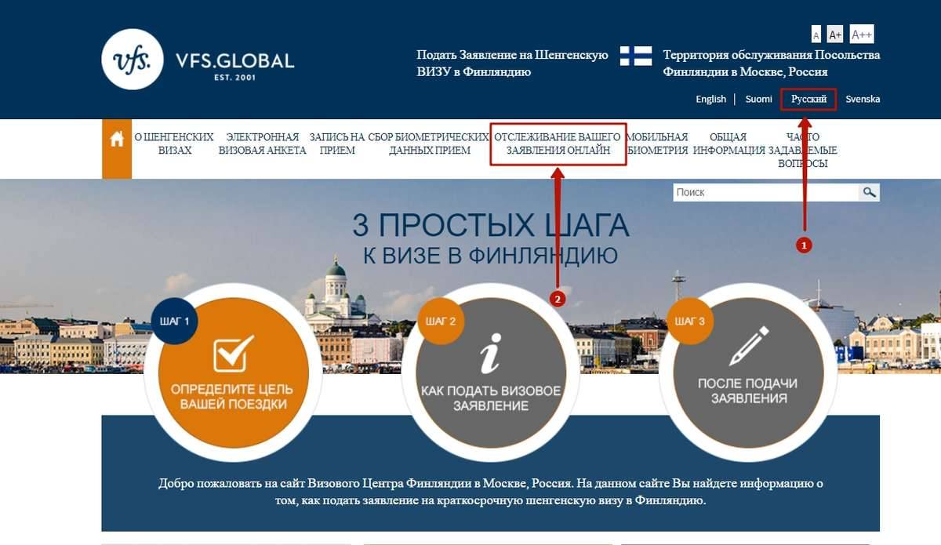This screenshot has height=545, width=941.
Task: Open the Общая информация menu item
Action: (728, 144)
